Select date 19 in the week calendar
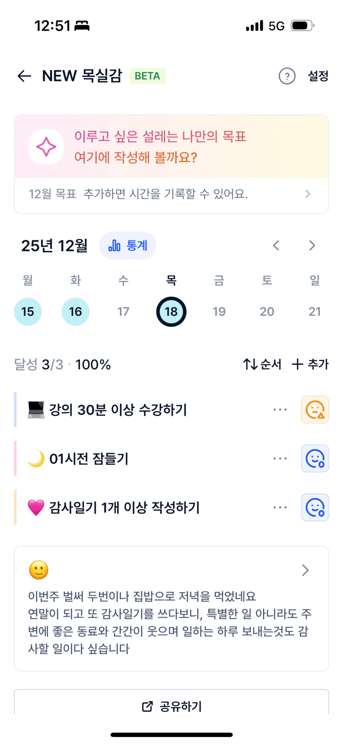Screen dimensions: 343x744 [219, 312]
